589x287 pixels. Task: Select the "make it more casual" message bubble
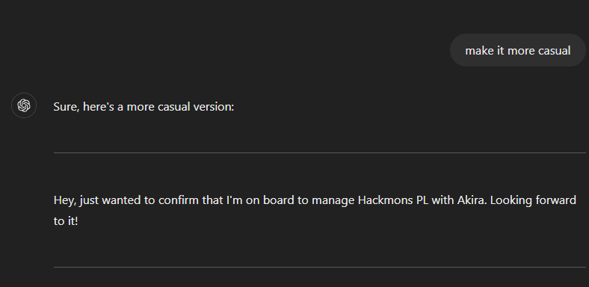518,50
